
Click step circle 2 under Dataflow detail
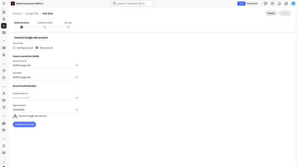[x=45, y=27]
